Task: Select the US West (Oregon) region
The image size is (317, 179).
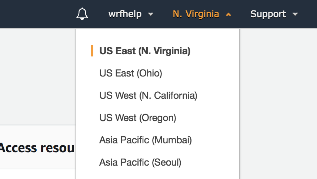Action: click(138, 118)
